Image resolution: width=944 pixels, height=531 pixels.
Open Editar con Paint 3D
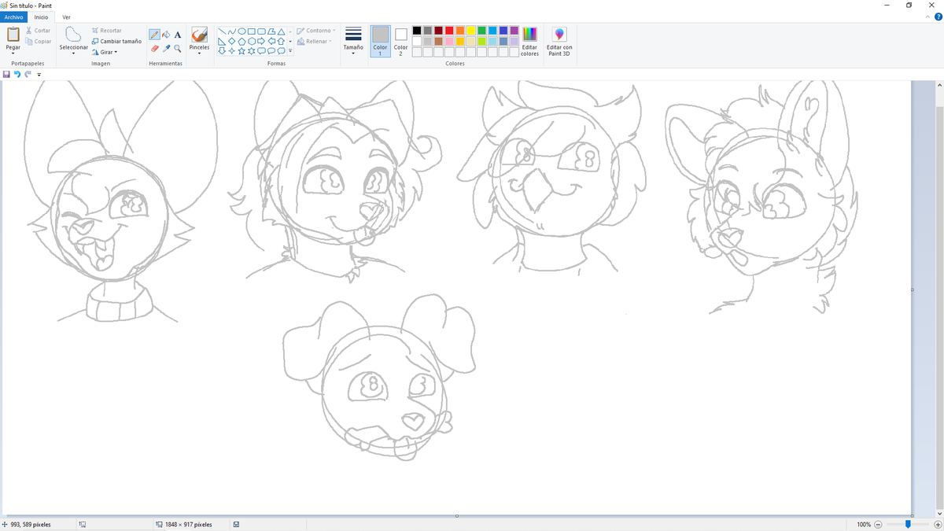tap(559, 41)
